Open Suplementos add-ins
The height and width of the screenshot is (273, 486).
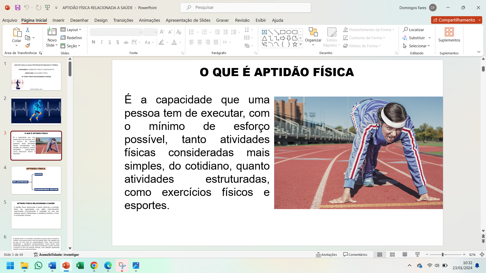click(449, 35)
